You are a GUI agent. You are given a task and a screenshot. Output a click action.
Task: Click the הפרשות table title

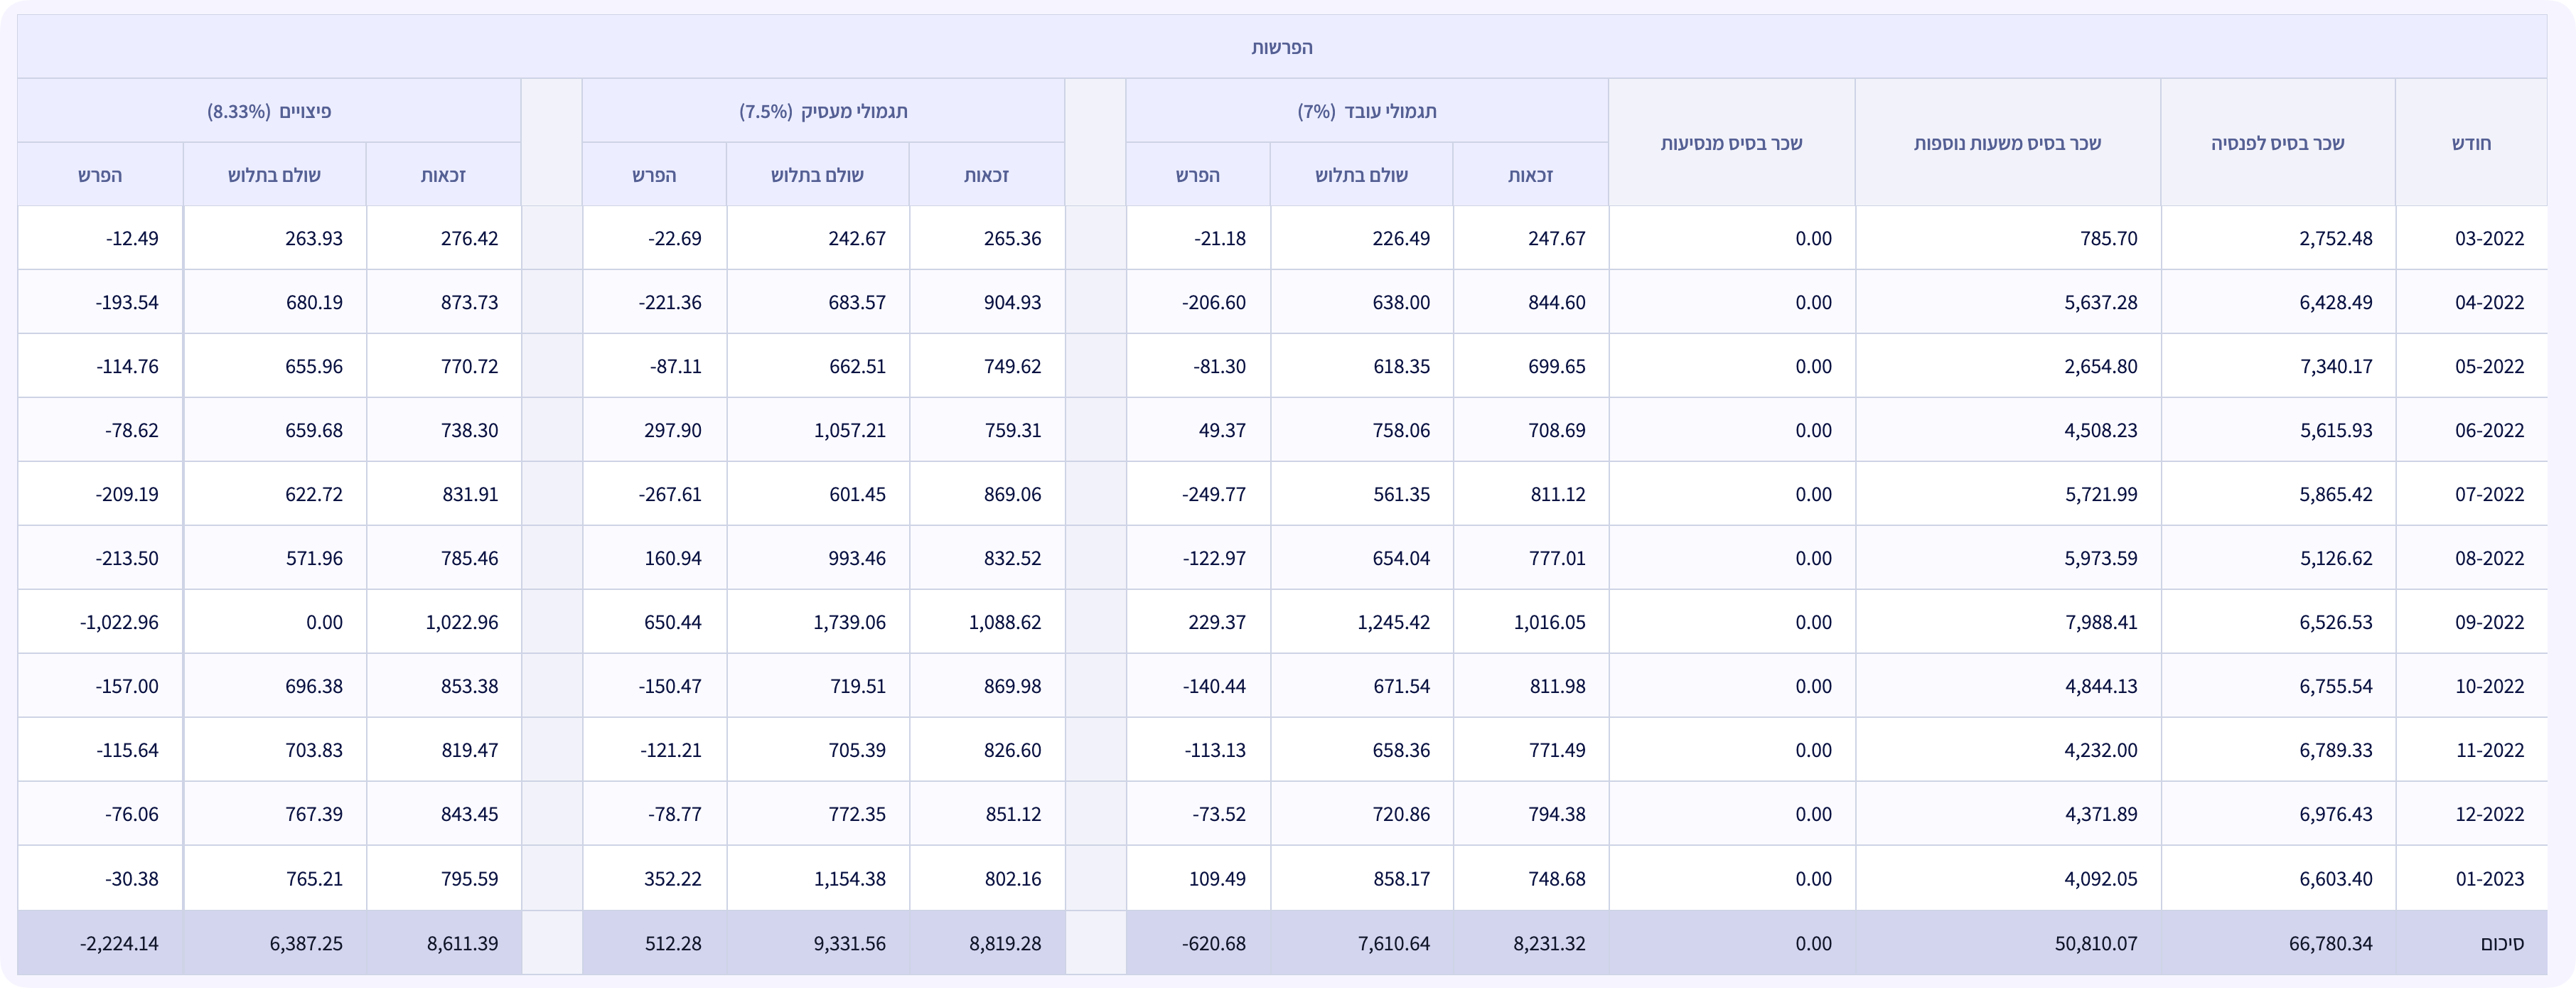pyautogui.click(x=1281, y=47)
